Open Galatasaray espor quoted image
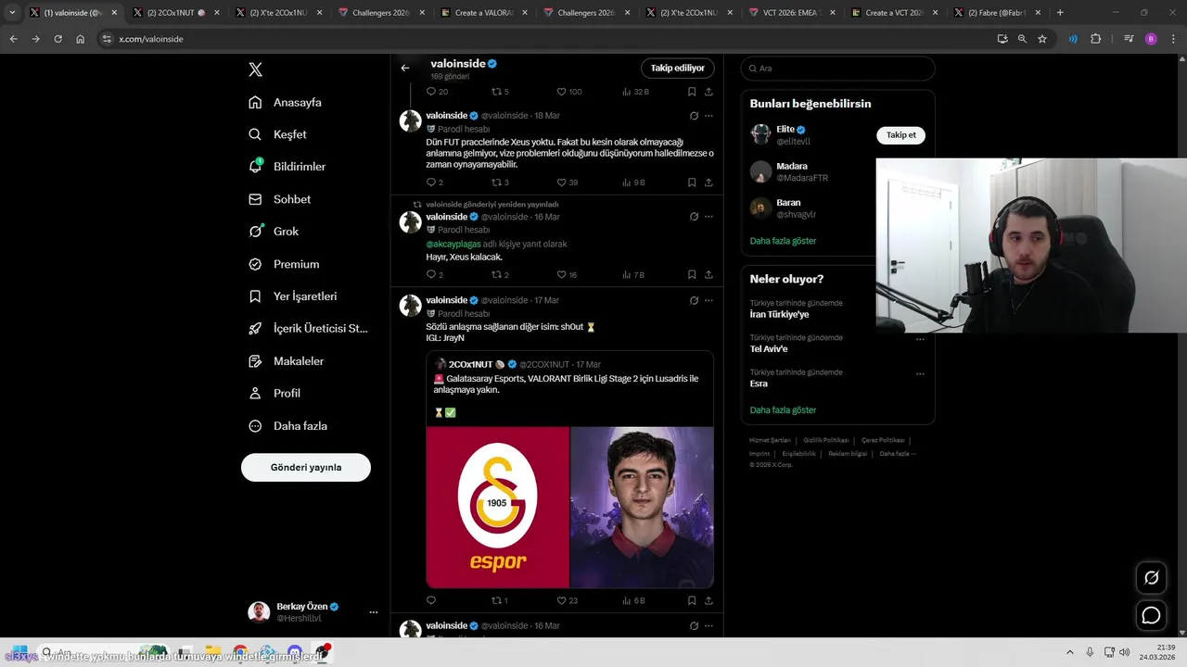Screen dimensions: 1187x667 tap(498, 507)
